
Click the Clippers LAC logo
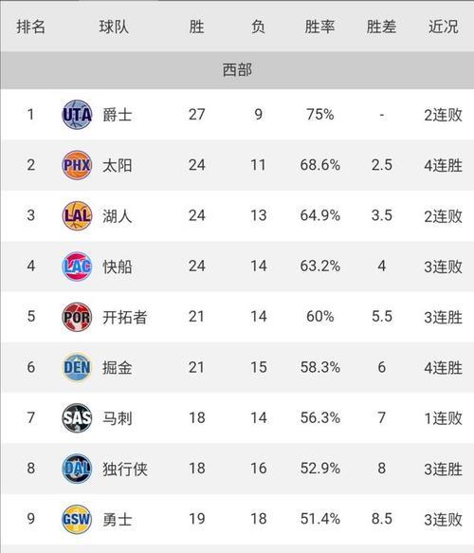point(77,267)
